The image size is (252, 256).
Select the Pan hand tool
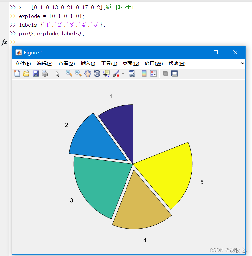click(x=88, y=73)
